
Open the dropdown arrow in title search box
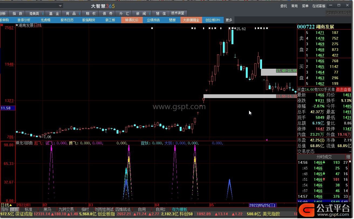pyautogui.click(x=60, y=6)
